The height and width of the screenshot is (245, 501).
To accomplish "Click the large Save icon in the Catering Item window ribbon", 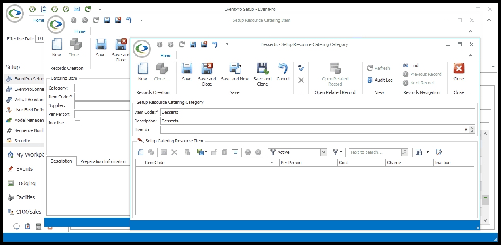I will 101,44.
